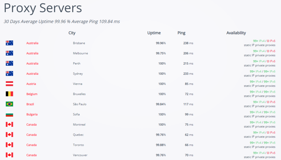Click the Brazilian flag icon
281x160 pixels.
coord(9,104)
